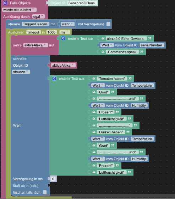The height and width of the screenshot is (199, 175).
Task: Click the horizontal scrollbar at workspace bottom
Action: point(109,195)
